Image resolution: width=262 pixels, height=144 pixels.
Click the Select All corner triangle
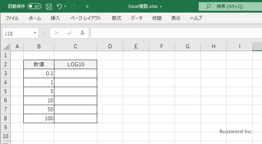pos(6,46)
